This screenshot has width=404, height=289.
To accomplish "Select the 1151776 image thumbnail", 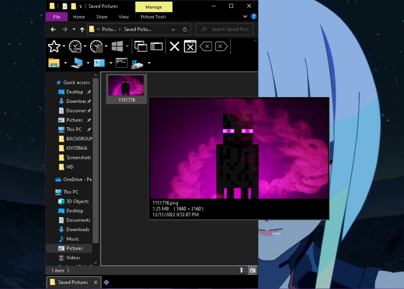I will [x=127, y=89].
